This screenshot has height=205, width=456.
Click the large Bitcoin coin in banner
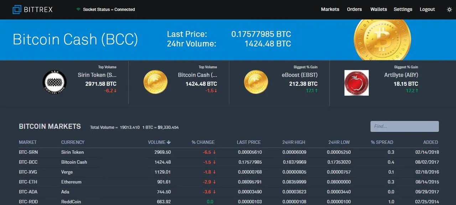[x=382, y=40]
